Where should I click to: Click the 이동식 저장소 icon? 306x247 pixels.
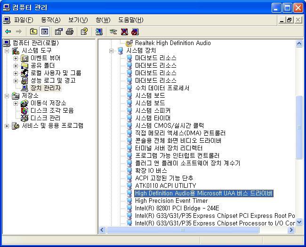pos(24,103)
